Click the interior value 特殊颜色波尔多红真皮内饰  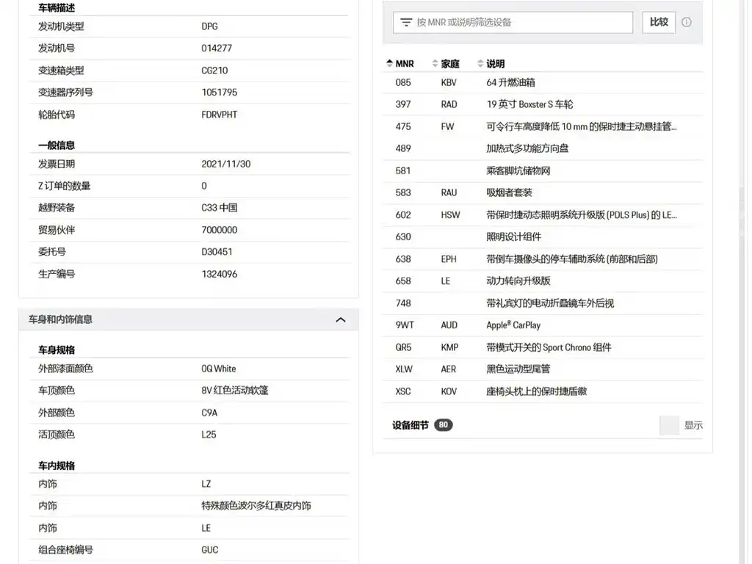pyautogui.click(x=256, y=505)
